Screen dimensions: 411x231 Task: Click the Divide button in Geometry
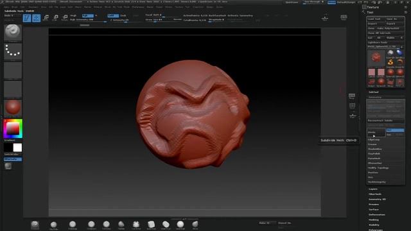pyautogui.click(x=376, y=133)
